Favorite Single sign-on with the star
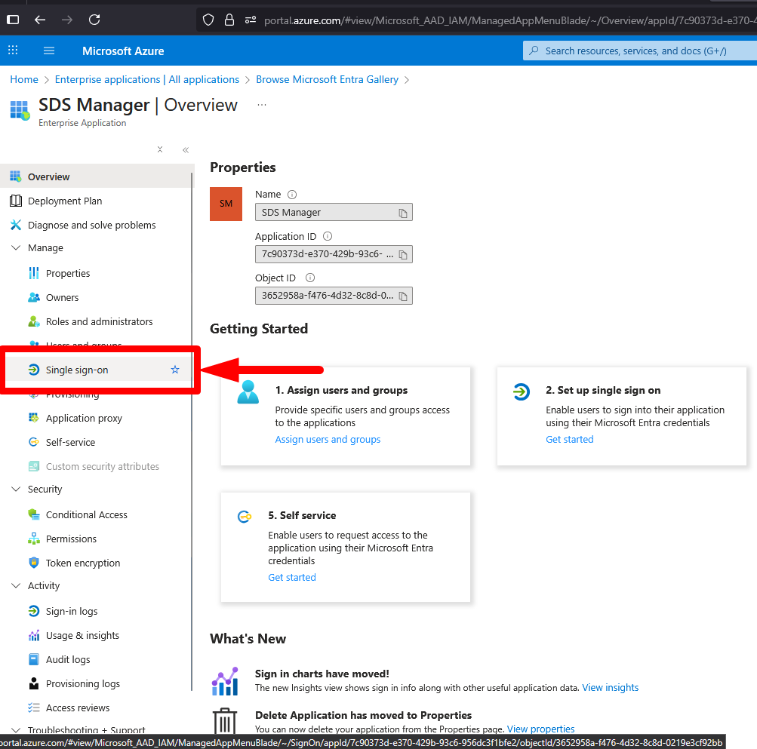The image size is (757, 749). click(x=175, y=370)
